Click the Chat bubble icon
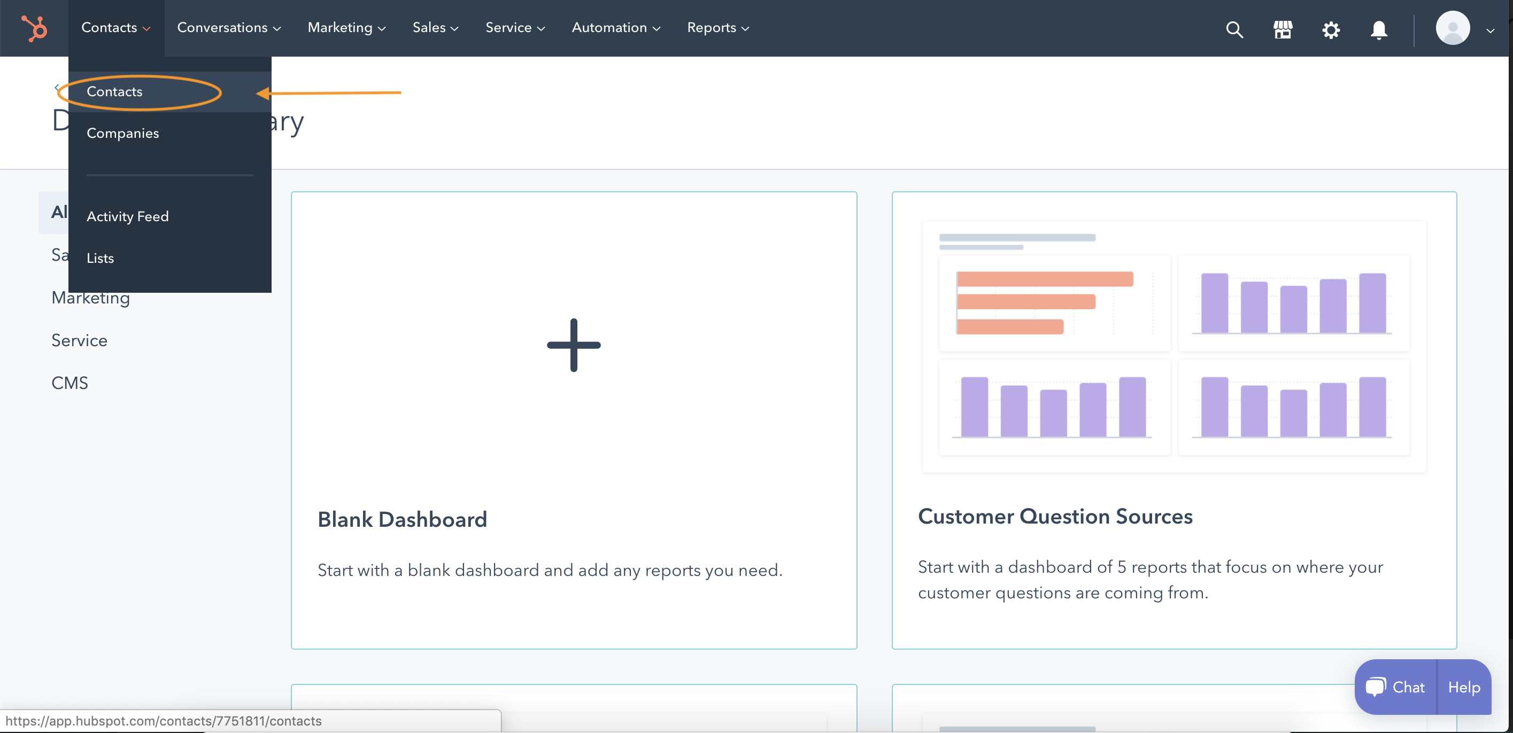Image resolution: width=1513 pixels, height=733 pixels. pyautogui.click(x=1376, y=687)
